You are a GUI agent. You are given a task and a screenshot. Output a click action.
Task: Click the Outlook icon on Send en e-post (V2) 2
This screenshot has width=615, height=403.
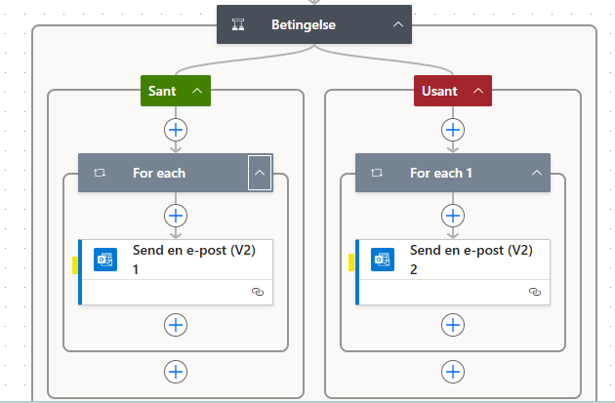tap(382, 260)
